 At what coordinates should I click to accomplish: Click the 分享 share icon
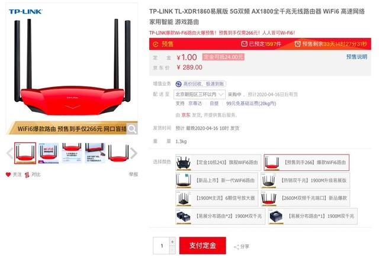[x=236, y=247]
